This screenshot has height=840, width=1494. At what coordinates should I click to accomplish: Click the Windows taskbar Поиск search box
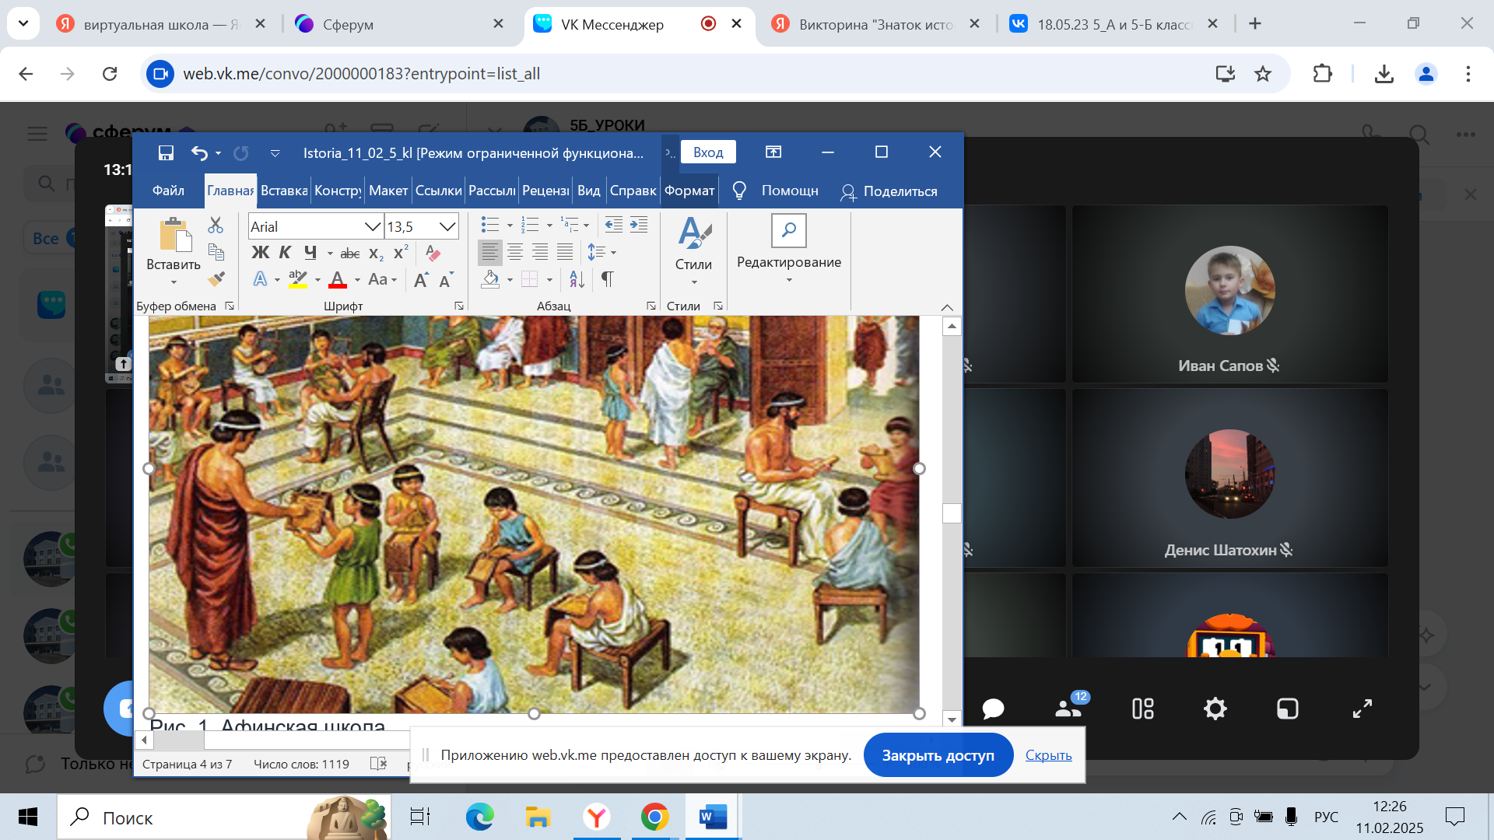[224, 817]
